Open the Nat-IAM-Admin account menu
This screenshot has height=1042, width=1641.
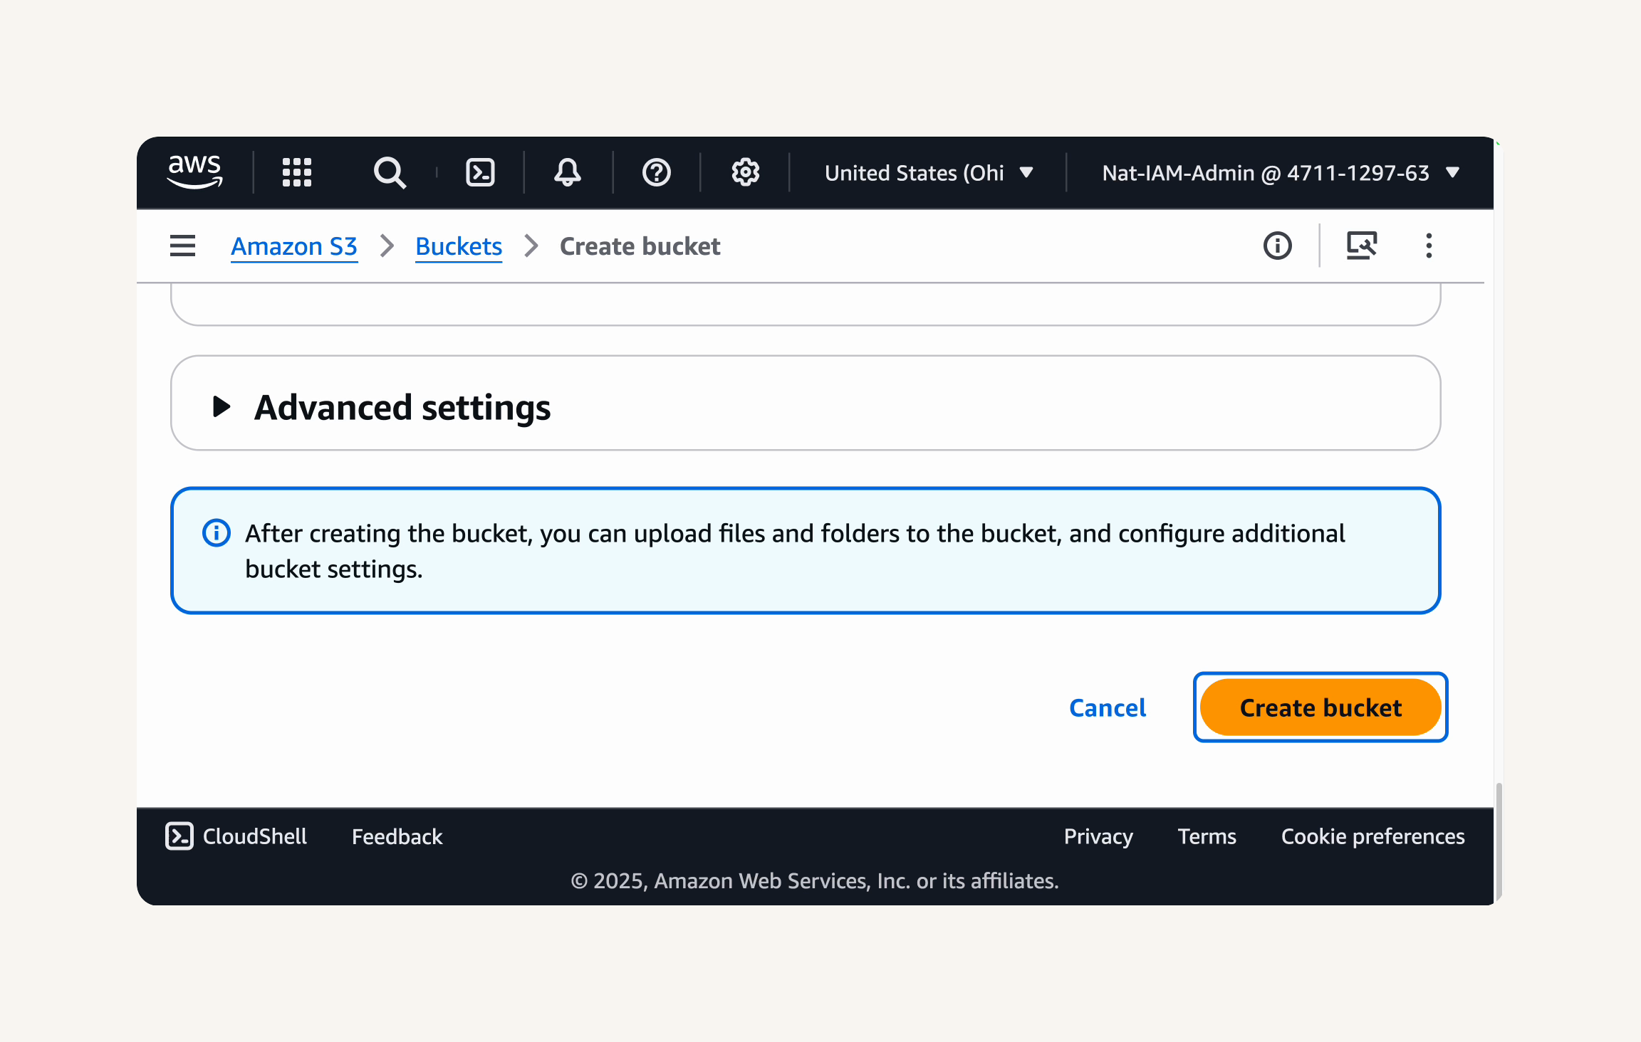[x=1281, y=173]
